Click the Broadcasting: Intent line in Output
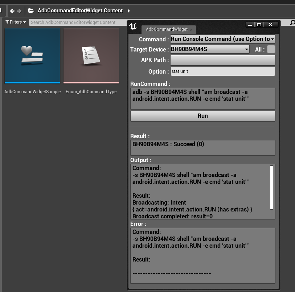This screenshot has height=292, width=295. click(159, 202)
